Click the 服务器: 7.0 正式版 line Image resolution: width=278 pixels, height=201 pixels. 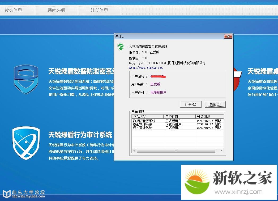[x=144, y=52]
